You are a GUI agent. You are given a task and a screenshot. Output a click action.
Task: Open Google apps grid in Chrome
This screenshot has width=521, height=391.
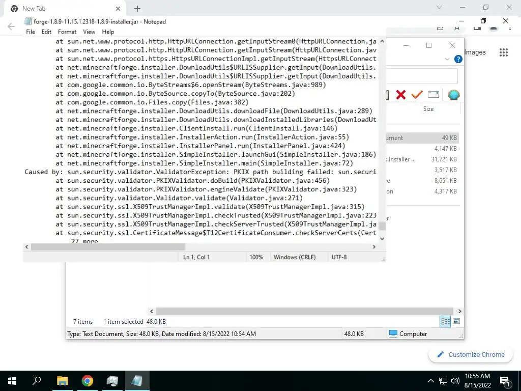click(x=503, y=52)
